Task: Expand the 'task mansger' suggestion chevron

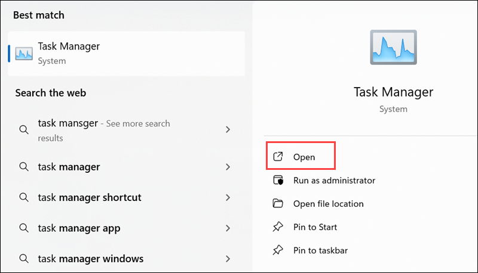Action: pyautogui.click(x=228, y=129)
